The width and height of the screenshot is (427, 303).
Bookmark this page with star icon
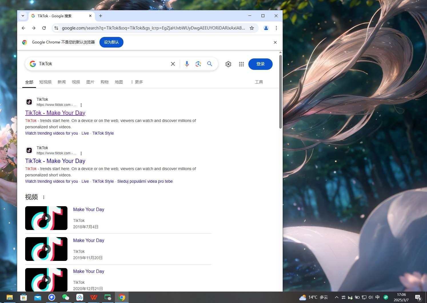(252, 28)
